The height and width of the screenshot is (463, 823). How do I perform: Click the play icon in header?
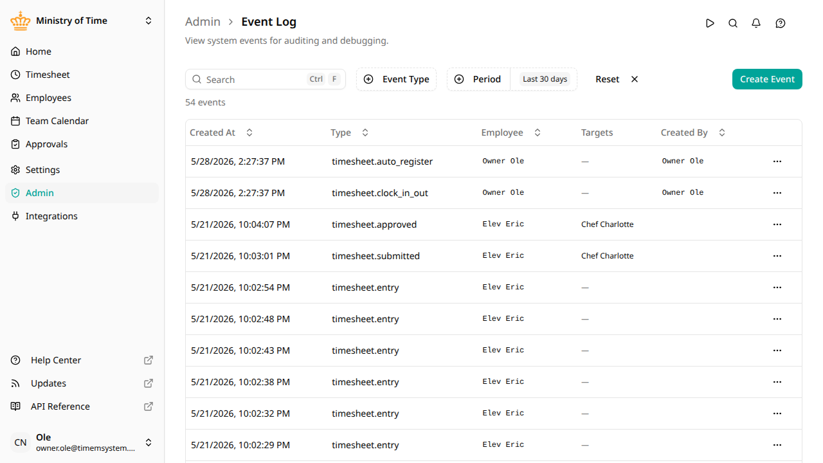pyautogui.click(x=710, y=23)
